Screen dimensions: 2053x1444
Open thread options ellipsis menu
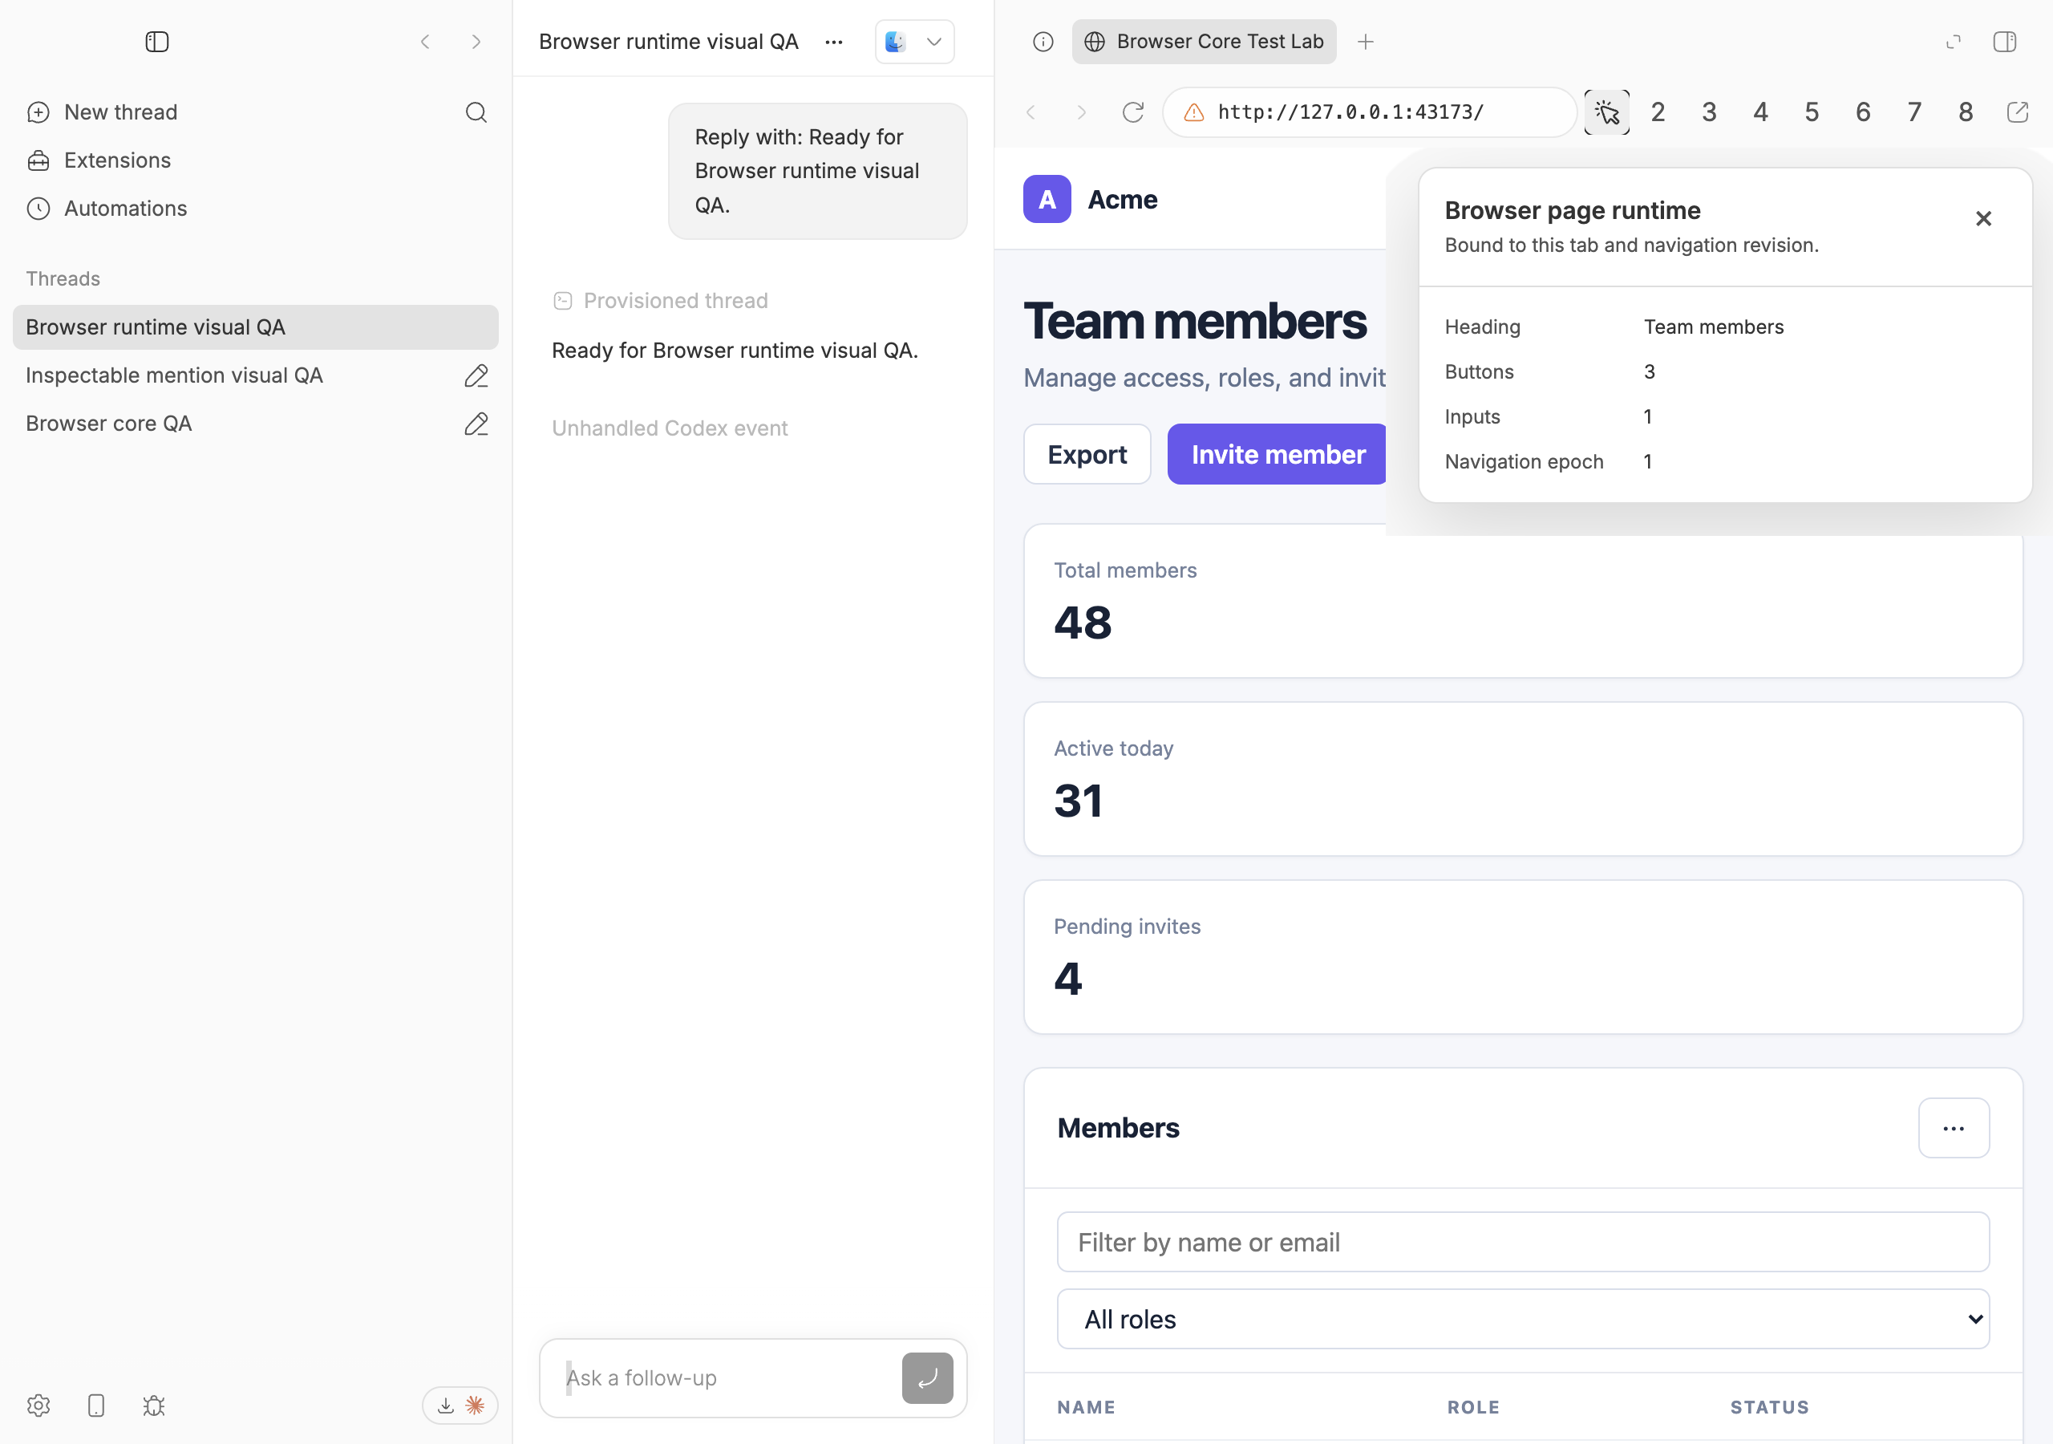(x=834, y=41)
